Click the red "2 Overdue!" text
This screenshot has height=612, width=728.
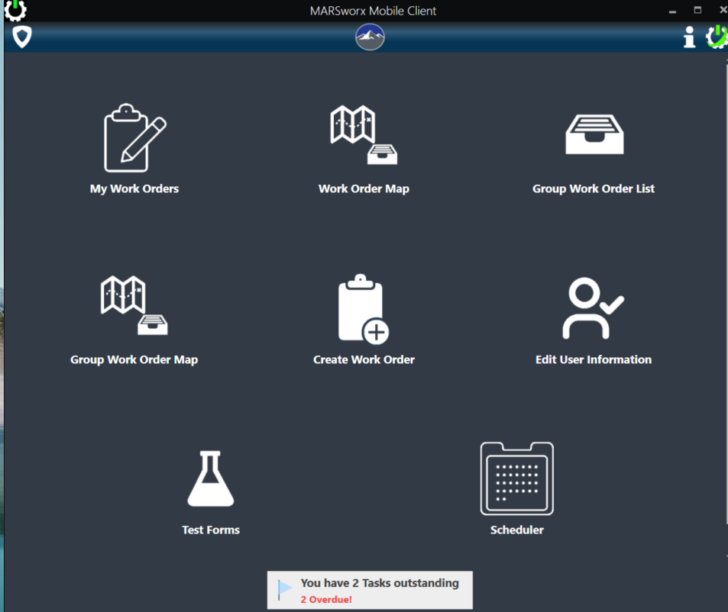[x=326, y=600]
